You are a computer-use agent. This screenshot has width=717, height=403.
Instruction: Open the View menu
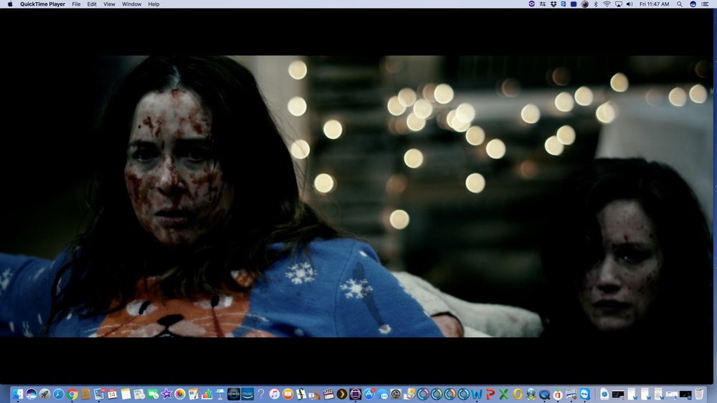[109, 4]
